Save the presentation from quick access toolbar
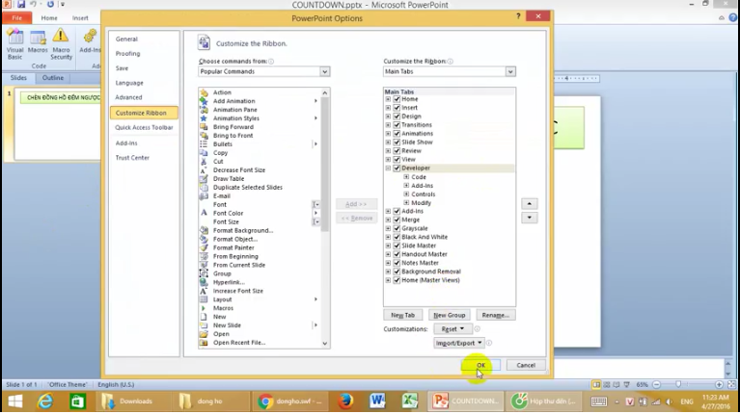 coord(21,4)
